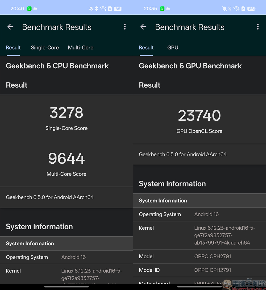Tap the Model row showing OPPO CPH2791
The height and width of the screenshot is (290, 266).
click(199, 256)
